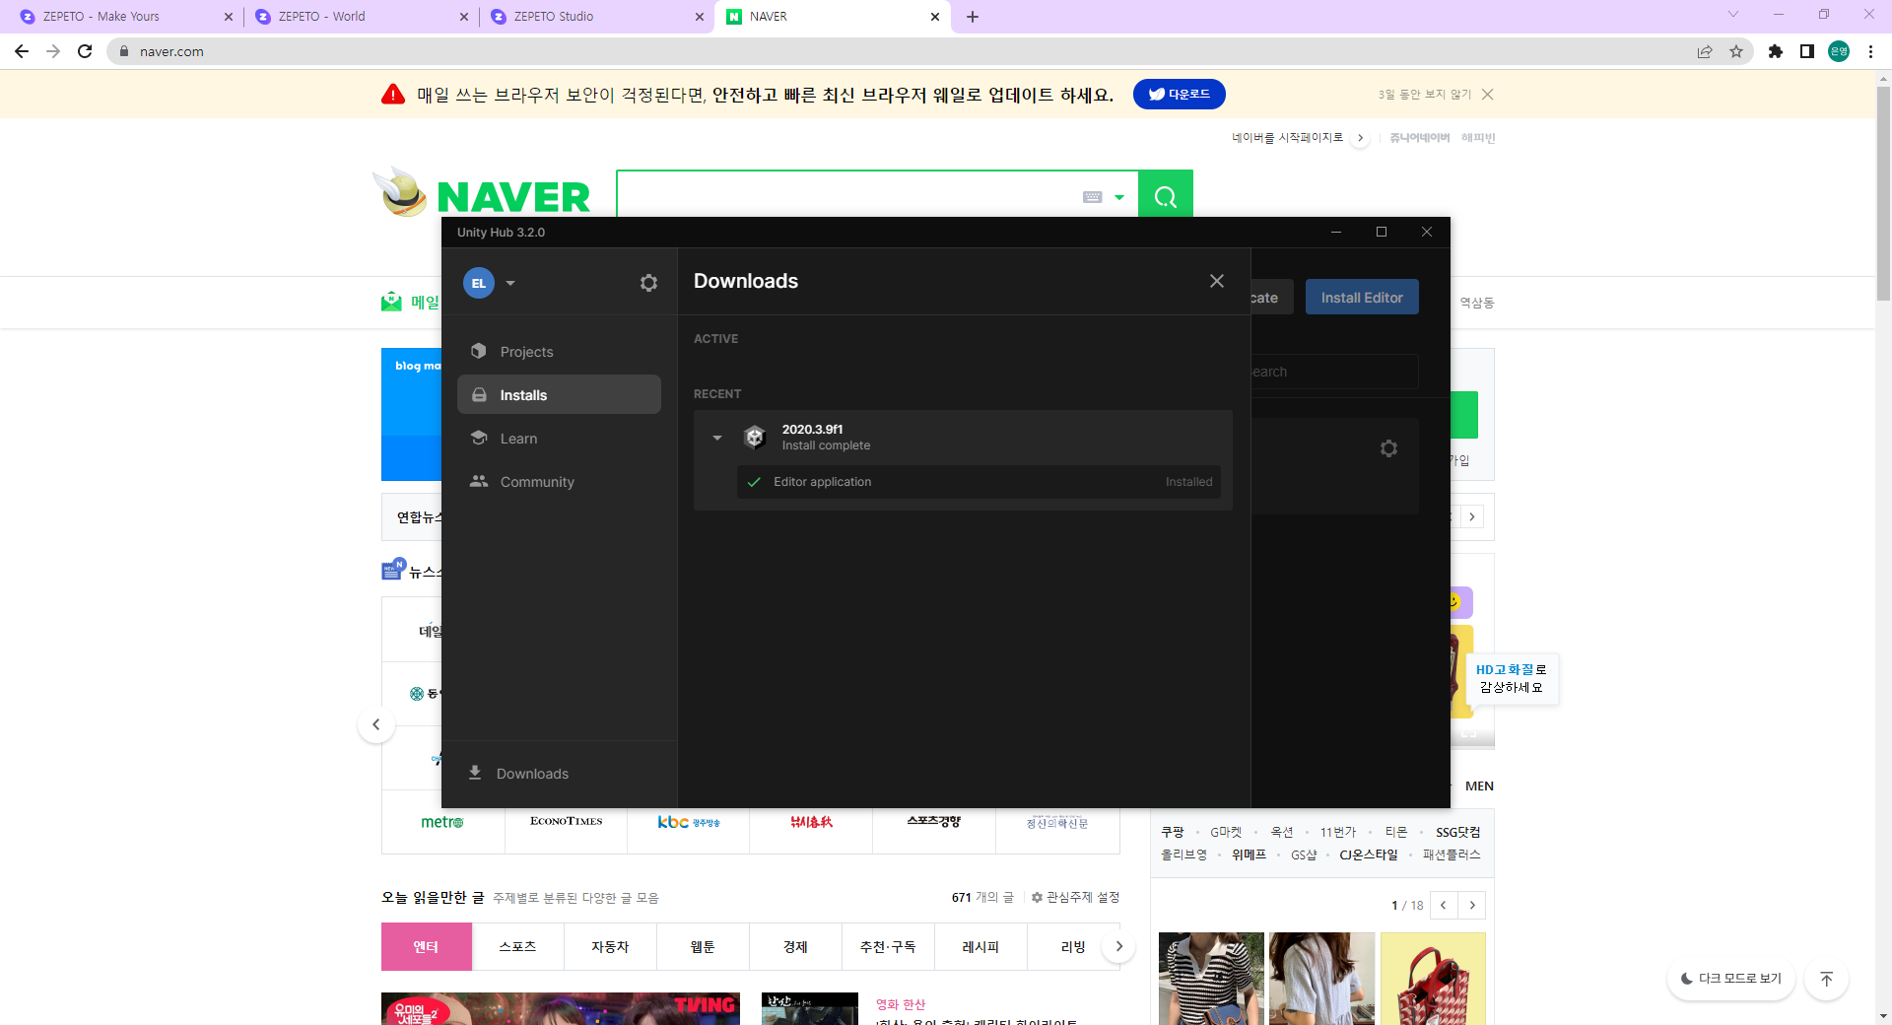
Task: Click the Naver search input box
Action: (x=847, y=196)
